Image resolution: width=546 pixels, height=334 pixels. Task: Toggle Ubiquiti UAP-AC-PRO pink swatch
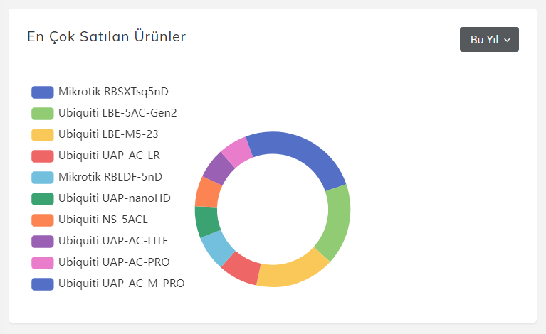pyautogui.click(x=43, y=262)
